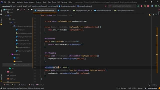Click the Run with Coverage icon

[x=145, y=6]
